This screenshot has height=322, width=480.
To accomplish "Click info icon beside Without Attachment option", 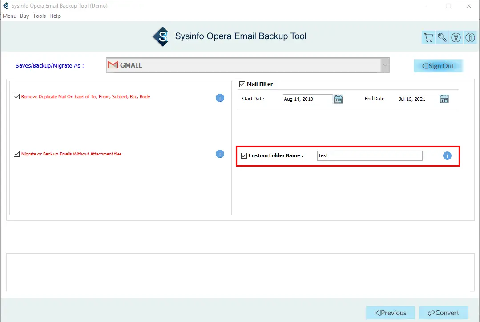I will click(220, 154).
